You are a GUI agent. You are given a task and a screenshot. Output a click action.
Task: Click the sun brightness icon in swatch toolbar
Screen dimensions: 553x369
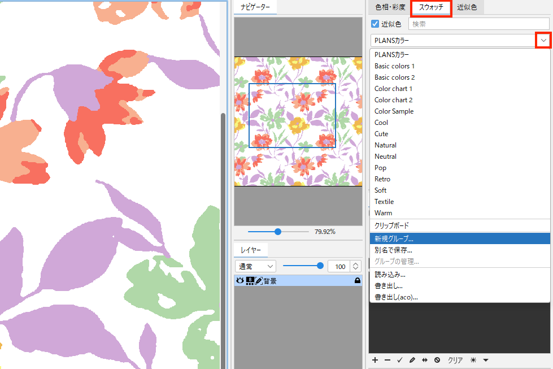[473, 360]
